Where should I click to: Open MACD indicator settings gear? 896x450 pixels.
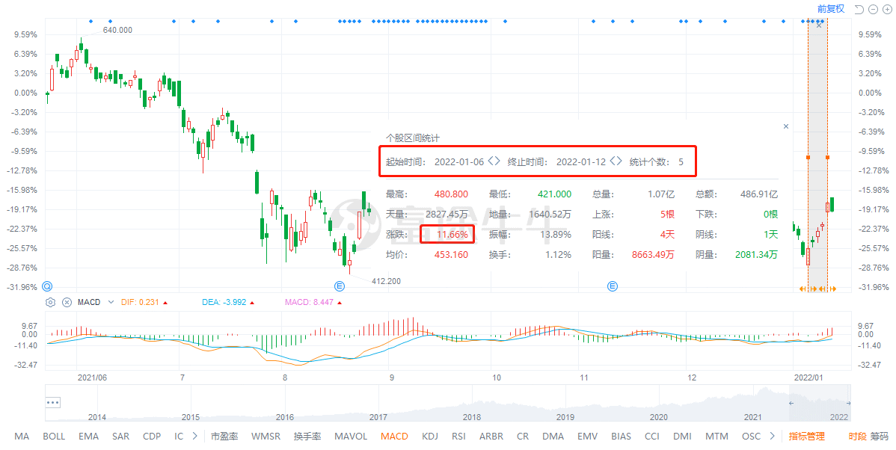click(51, 302)
